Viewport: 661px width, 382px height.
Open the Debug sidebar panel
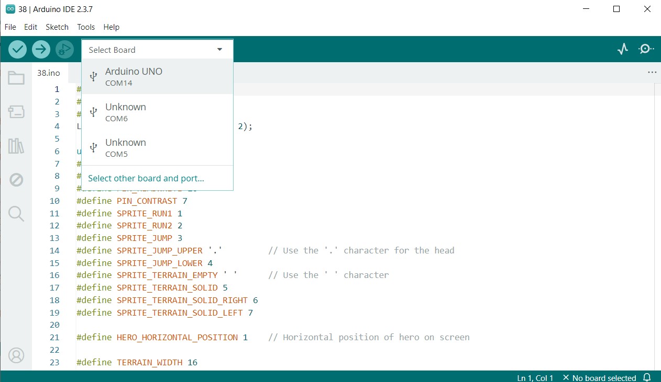pos(16,180)
